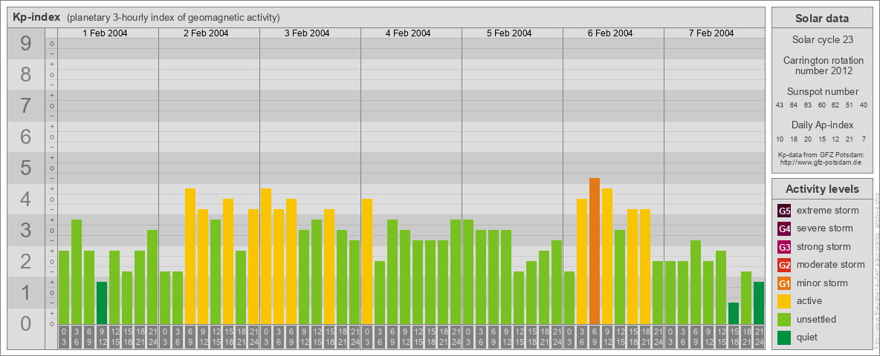Image resolution: width=880 pixels, height=356 pixels.
Task: Click the 'Solar cycle 23' text
Action: click(822, 40)
